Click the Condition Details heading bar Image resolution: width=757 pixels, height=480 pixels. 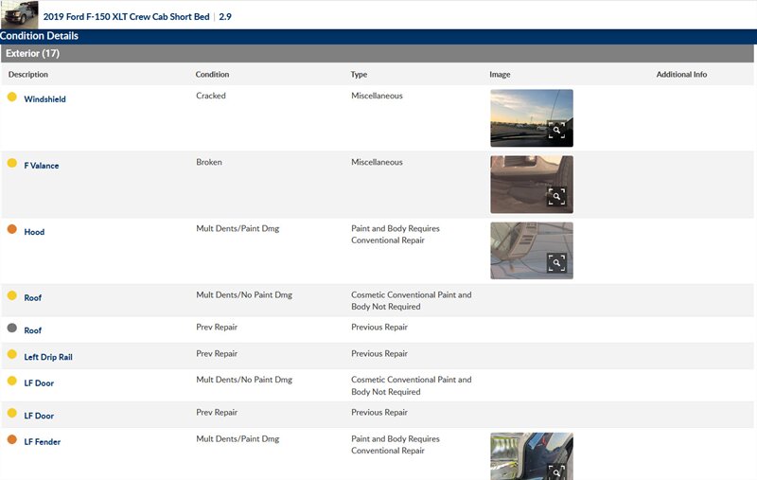378,36
